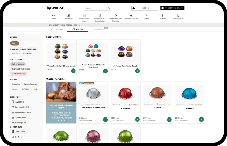Add Special Reserve Hawaii Kona to bag
The image size is (227, 146).
click(105, 120)
